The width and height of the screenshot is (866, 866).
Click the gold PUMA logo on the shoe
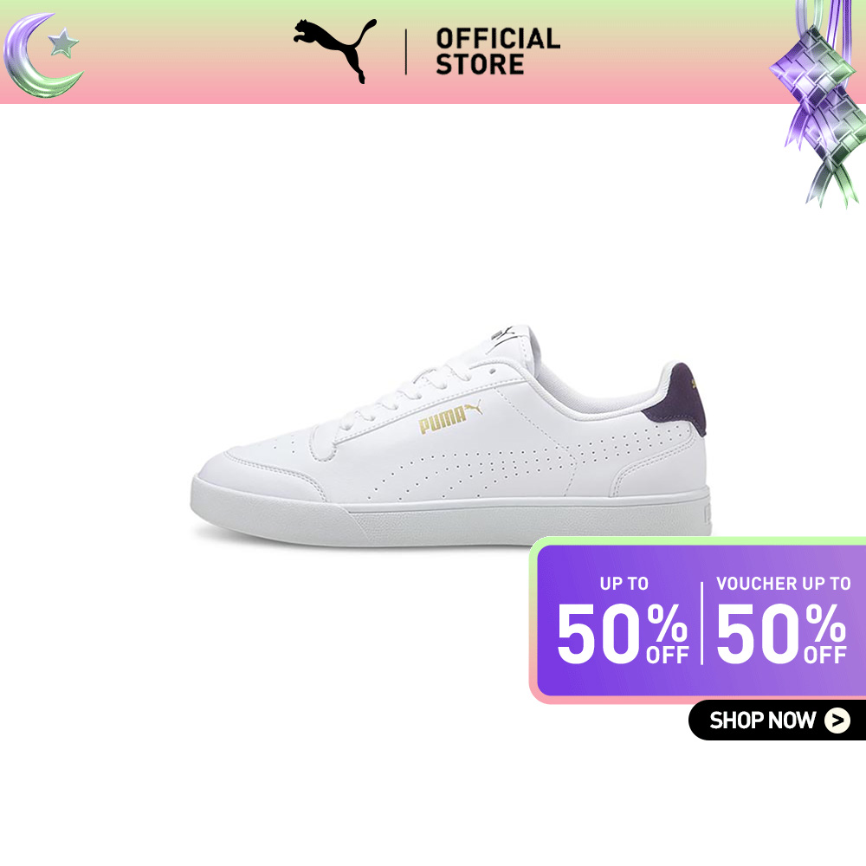click(x=450, y=417)
